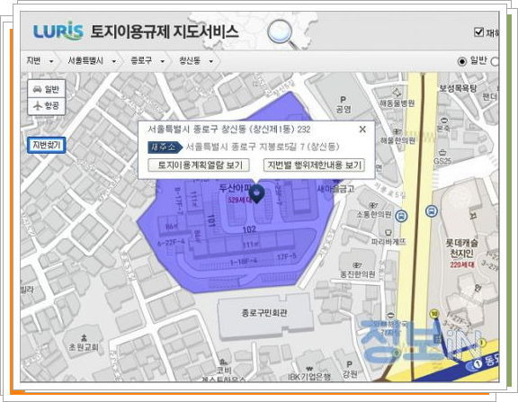This screenshot has width=518, height=402.
Task: Click the airplane icon in 항공 button
Action: [38, 106]
